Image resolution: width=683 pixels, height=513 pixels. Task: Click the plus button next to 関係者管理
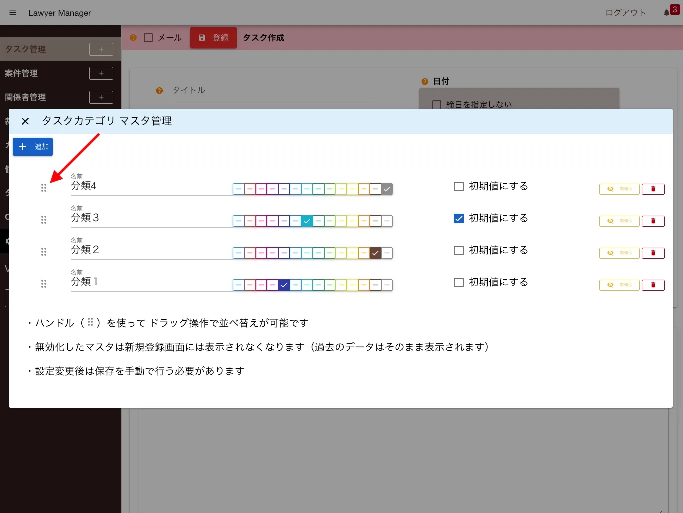[101, 97]
